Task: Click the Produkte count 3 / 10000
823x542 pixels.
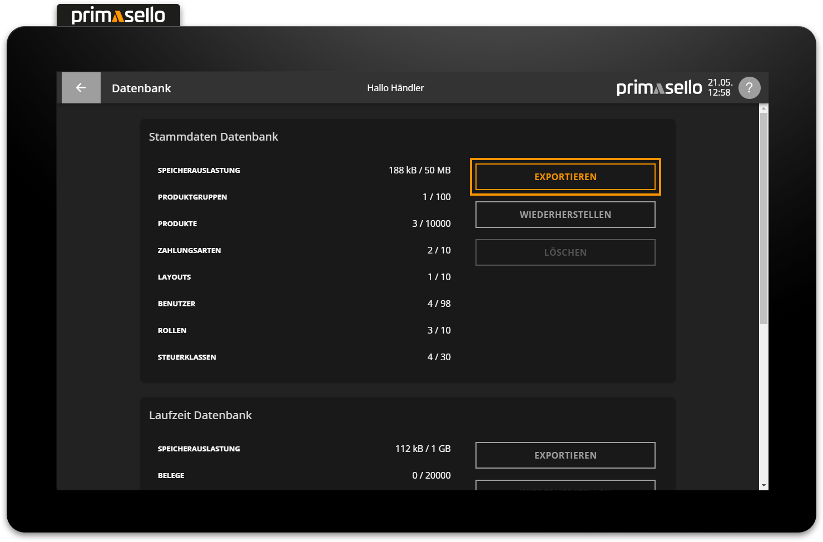Action: coord(431,223)
